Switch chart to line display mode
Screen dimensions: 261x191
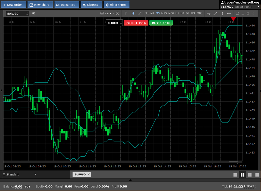click(x=140, y=14)
